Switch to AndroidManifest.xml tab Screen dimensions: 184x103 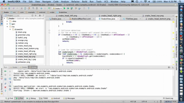[x=81, y=19]
